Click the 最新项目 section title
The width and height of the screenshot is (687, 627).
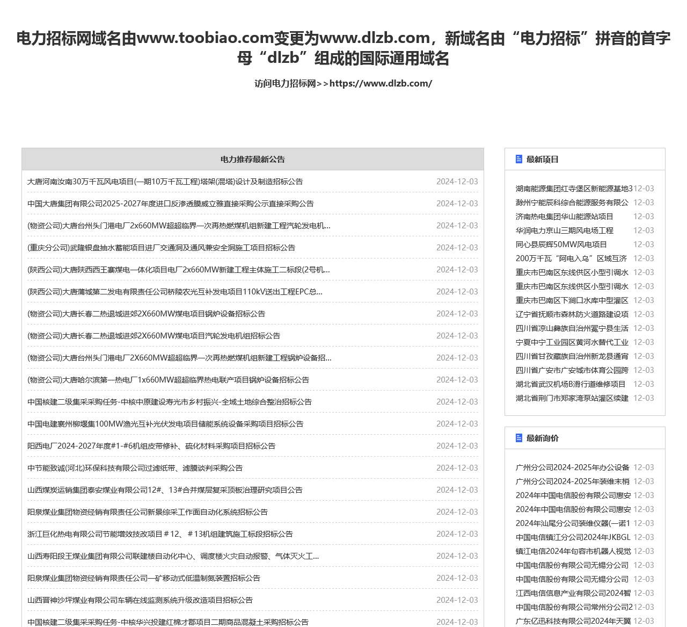click(x=543, y=160)
